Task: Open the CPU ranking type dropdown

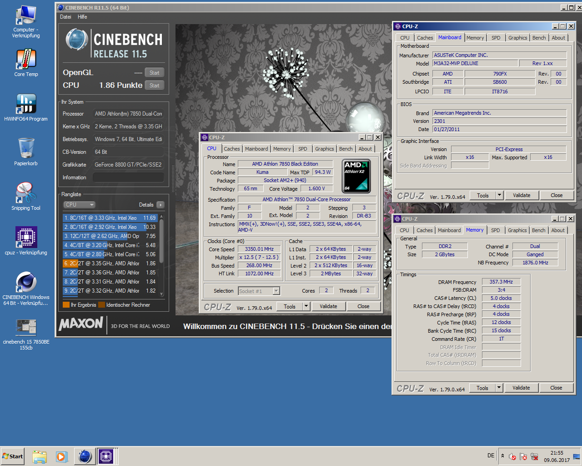Action: tap(79, 205)
